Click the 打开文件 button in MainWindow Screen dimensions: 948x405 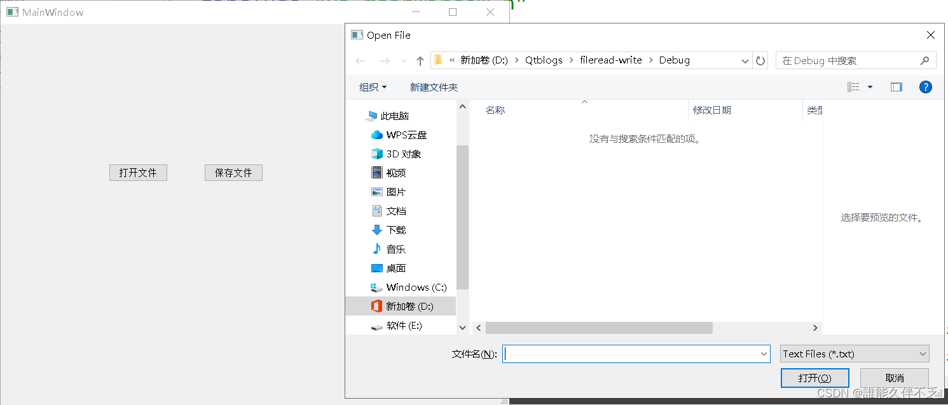[x=138, y=172]
